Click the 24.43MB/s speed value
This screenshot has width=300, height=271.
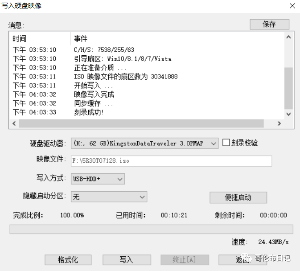point(273,242)
